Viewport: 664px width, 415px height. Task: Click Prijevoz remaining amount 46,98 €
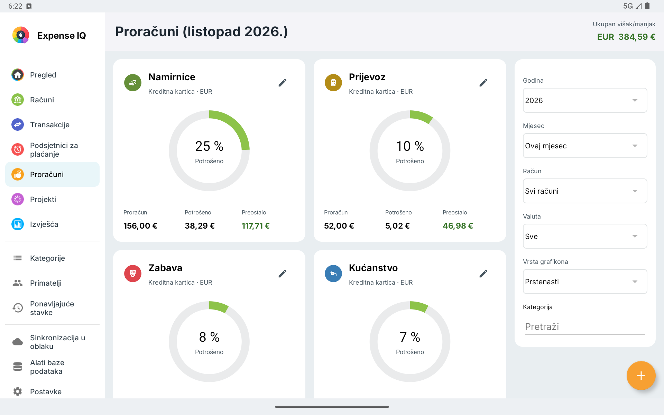[x=458, y=226]
